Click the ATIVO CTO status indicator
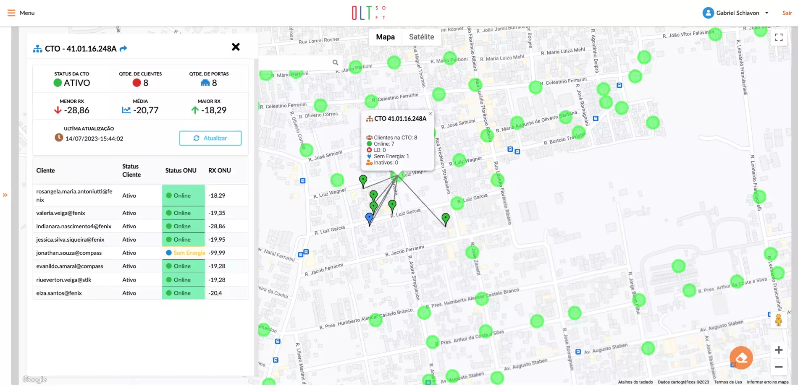 (x=72, y=83)
